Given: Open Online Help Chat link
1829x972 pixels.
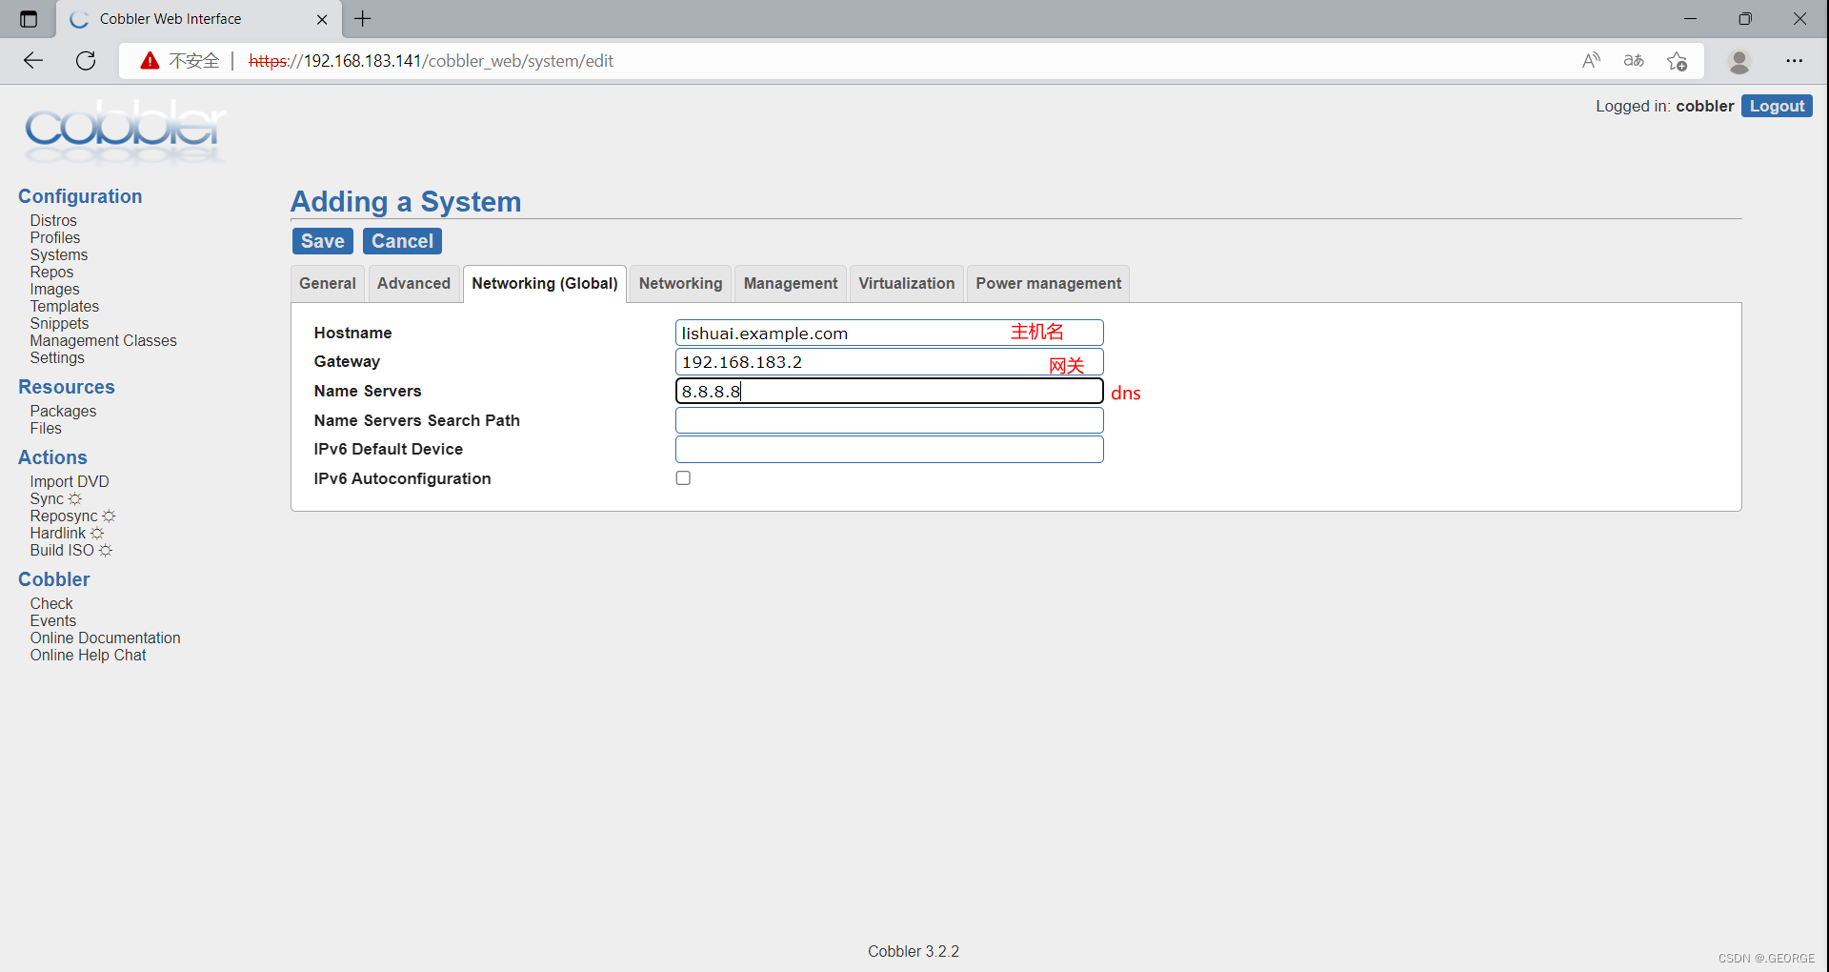Looking at the screenshot, I should click(x=88, y=656).
